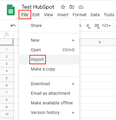Image resolution: width=116 pixels, height=120 pixels.
Task: Choose Make a copy
Action: click(x=49, y=69)
